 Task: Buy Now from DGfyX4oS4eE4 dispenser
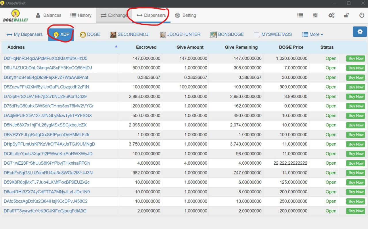(356, 77)
